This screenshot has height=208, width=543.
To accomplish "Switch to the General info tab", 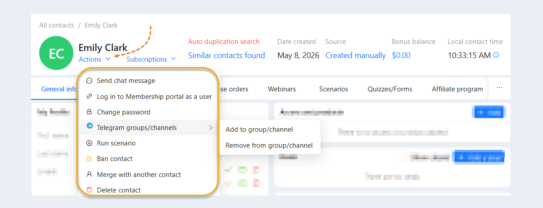I will click(x=60, y=89).
